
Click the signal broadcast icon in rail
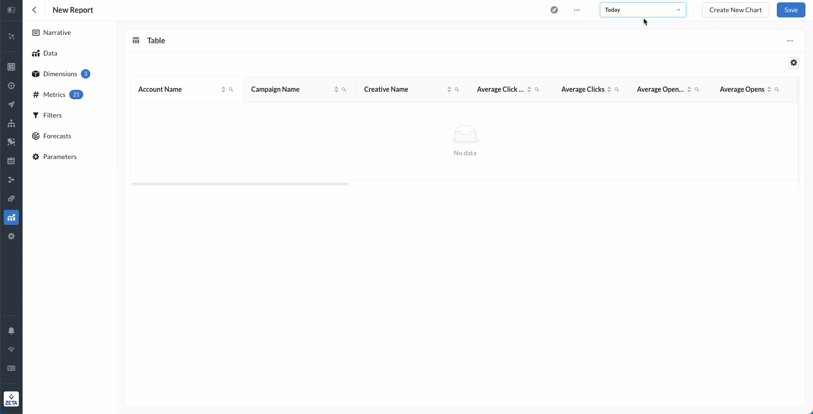click(11, 350)
